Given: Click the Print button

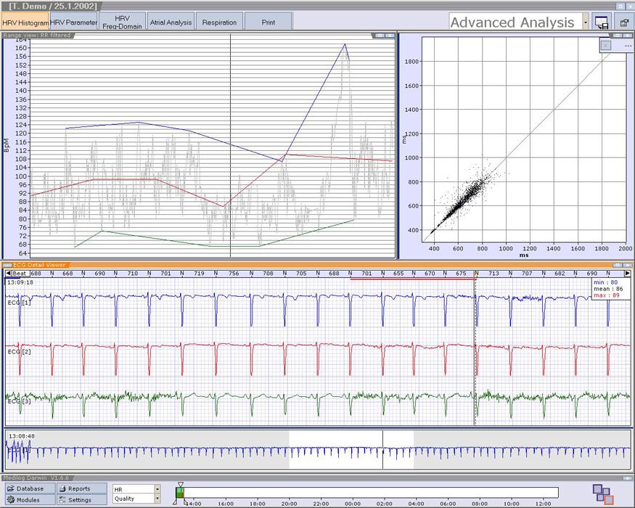Looking at the screenshot, I should tap(268, 22).
